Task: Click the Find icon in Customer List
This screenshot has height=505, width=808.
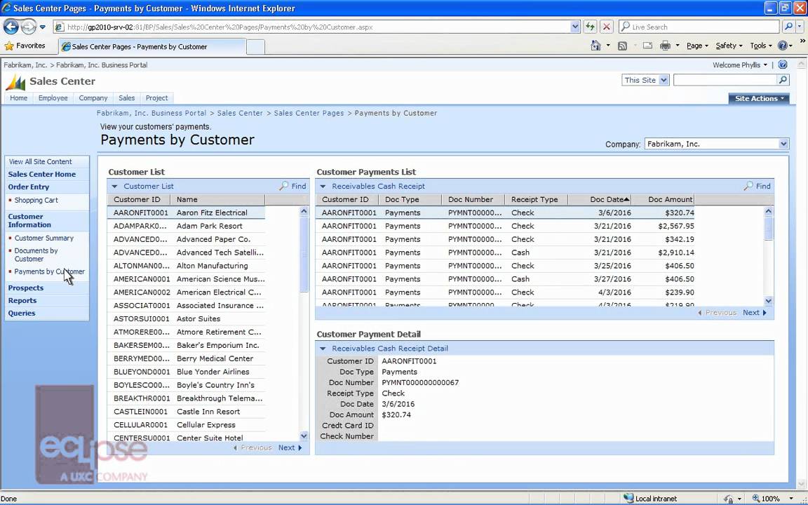Action: [284, 186]
